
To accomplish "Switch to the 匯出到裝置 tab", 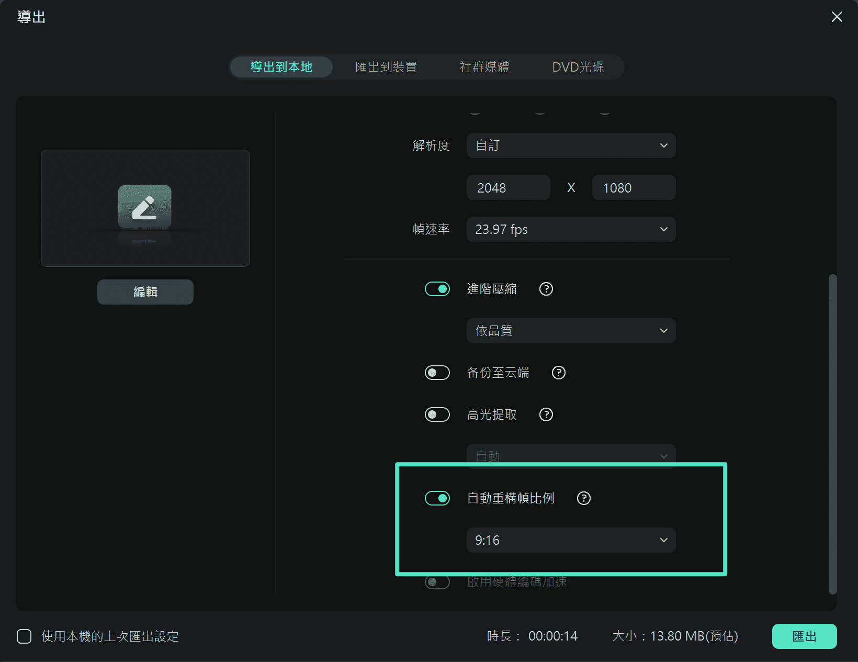I will (386, 67).
